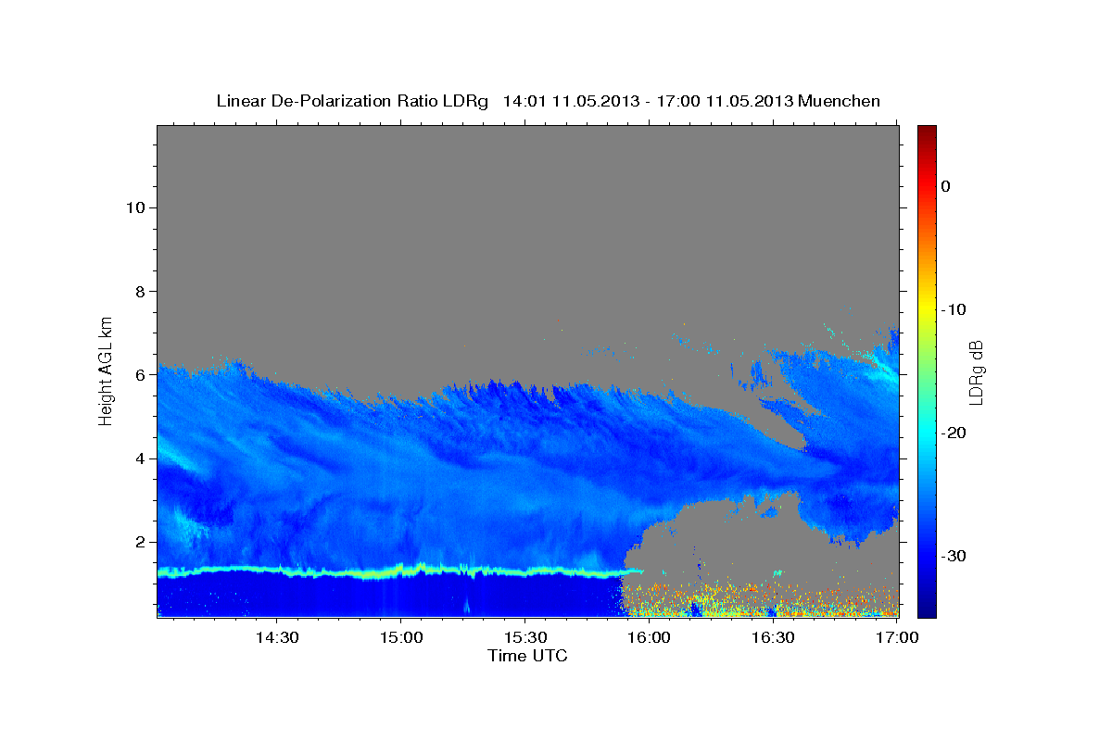Screen dimensions: 1112x741
Task: Click the dark blue bottom of colorbar
Action: click(x=927, y=608)
